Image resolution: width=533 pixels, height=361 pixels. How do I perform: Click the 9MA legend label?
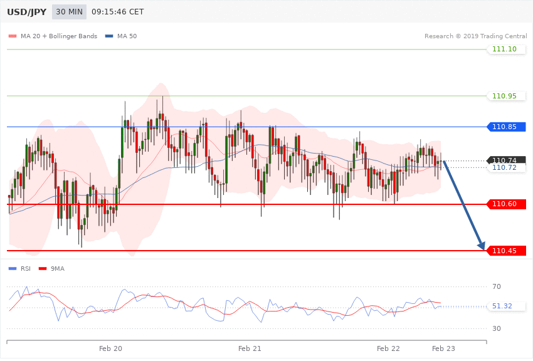(x=58, y=269)
